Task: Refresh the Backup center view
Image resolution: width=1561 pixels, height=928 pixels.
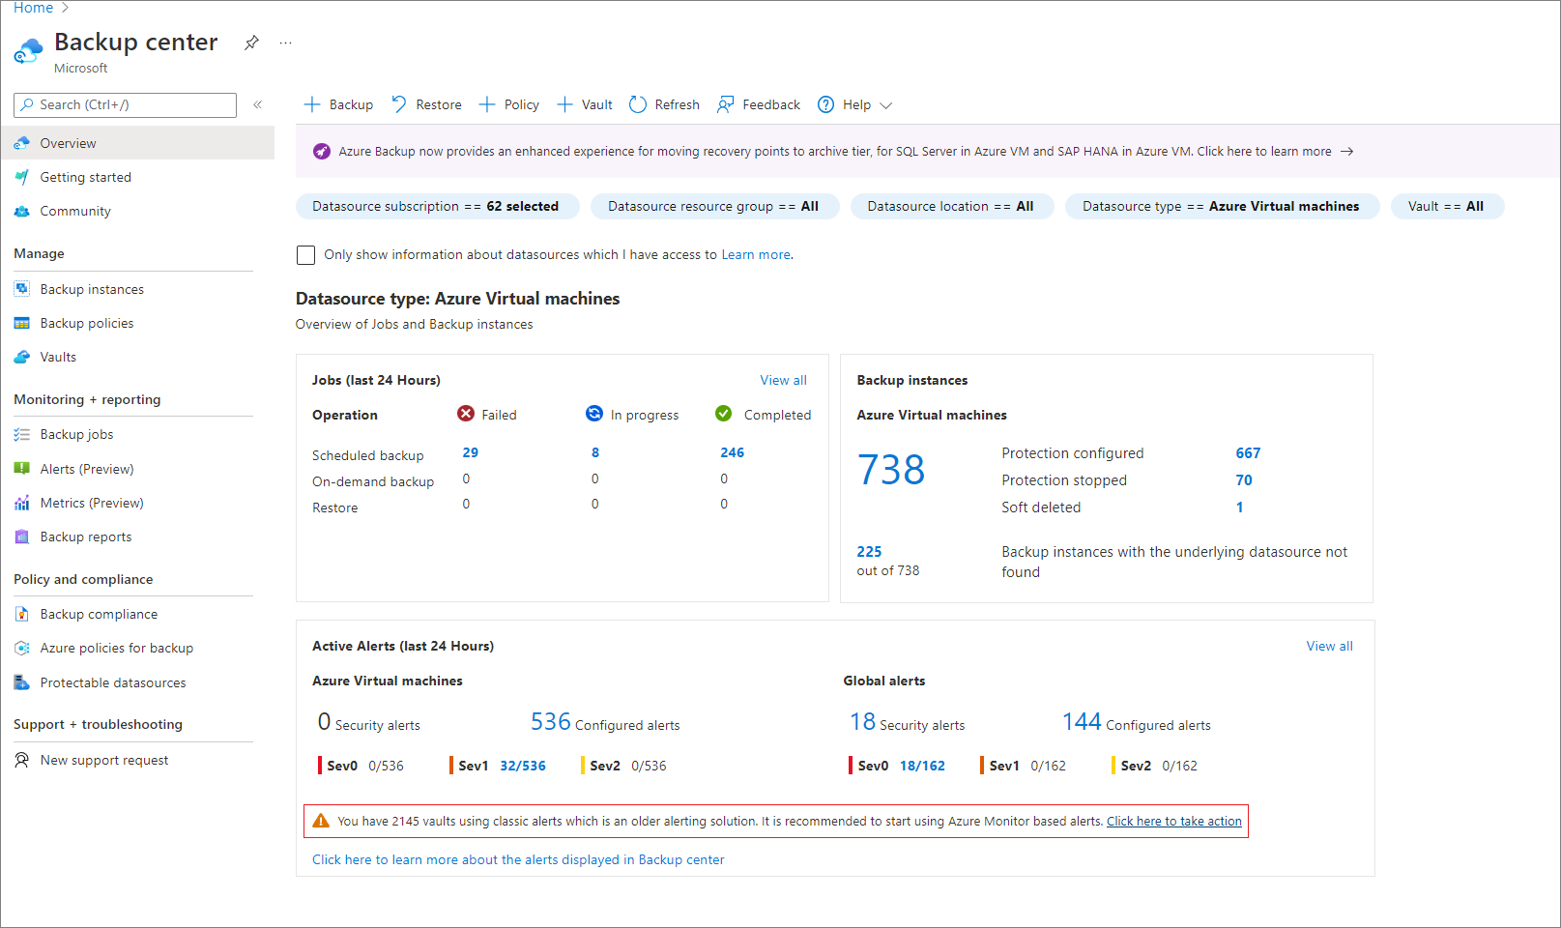Action: 664,104
